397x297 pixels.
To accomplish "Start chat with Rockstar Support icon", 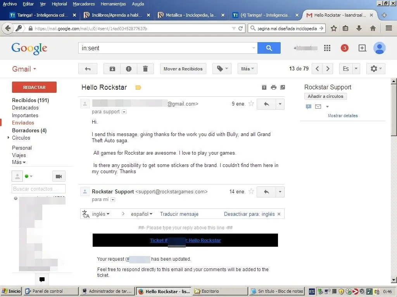I will 308,107.
